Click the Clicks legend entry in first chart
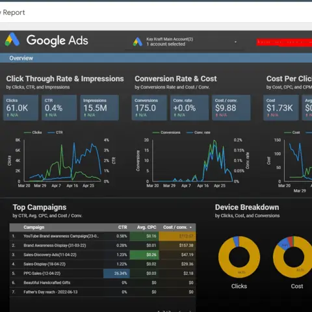The height and width of the screenshot is (312, 312). pyautogui.click(x=32, y=133)
